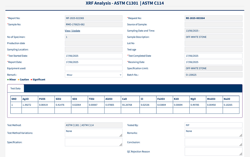
Task: Focus the Specification textarea
Action: pyautogui.click(x=93, y=142)
